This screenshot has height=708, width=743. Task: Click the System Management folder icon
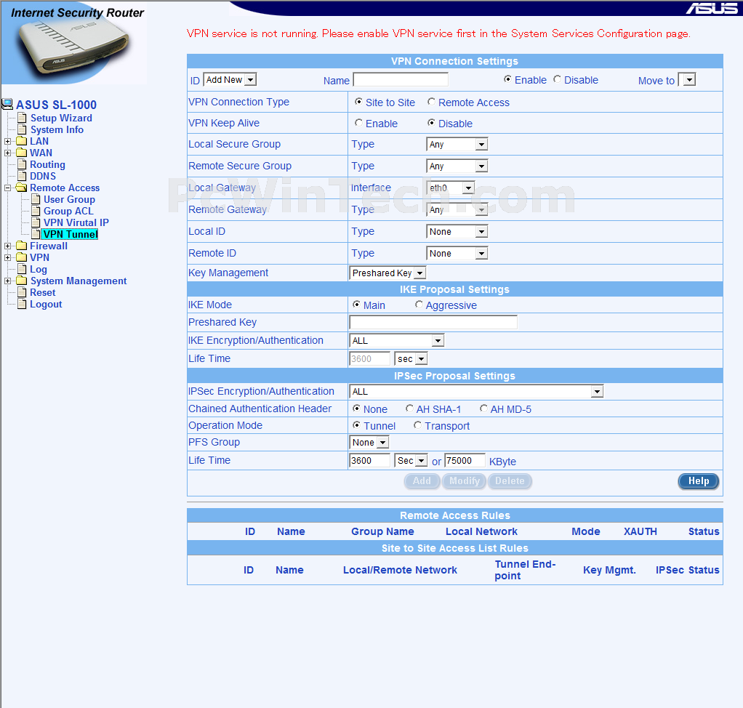pyautogui.click(x=21, y=281)
